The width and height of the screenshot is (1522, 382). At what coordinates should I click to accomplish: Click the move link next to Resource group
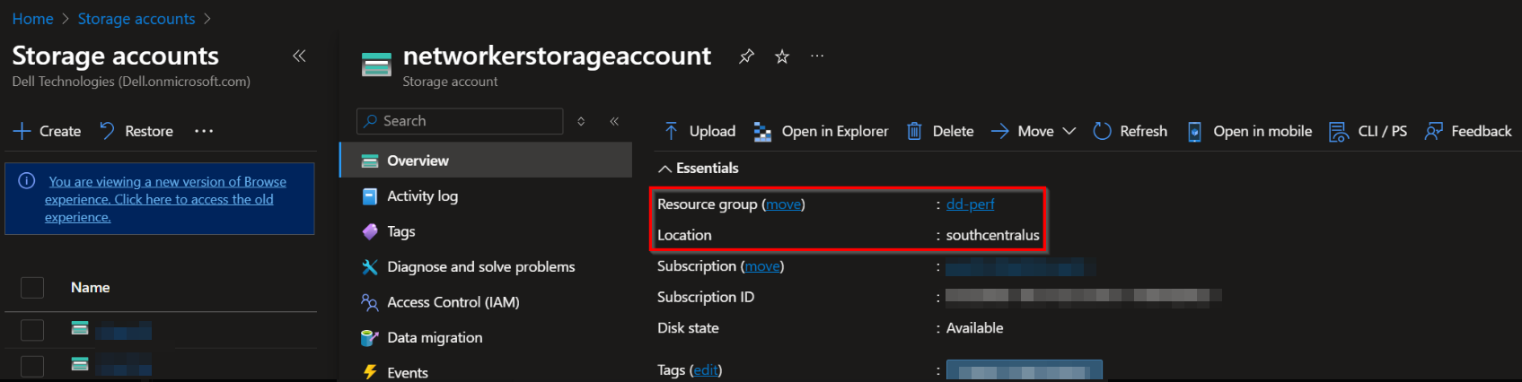783,204
